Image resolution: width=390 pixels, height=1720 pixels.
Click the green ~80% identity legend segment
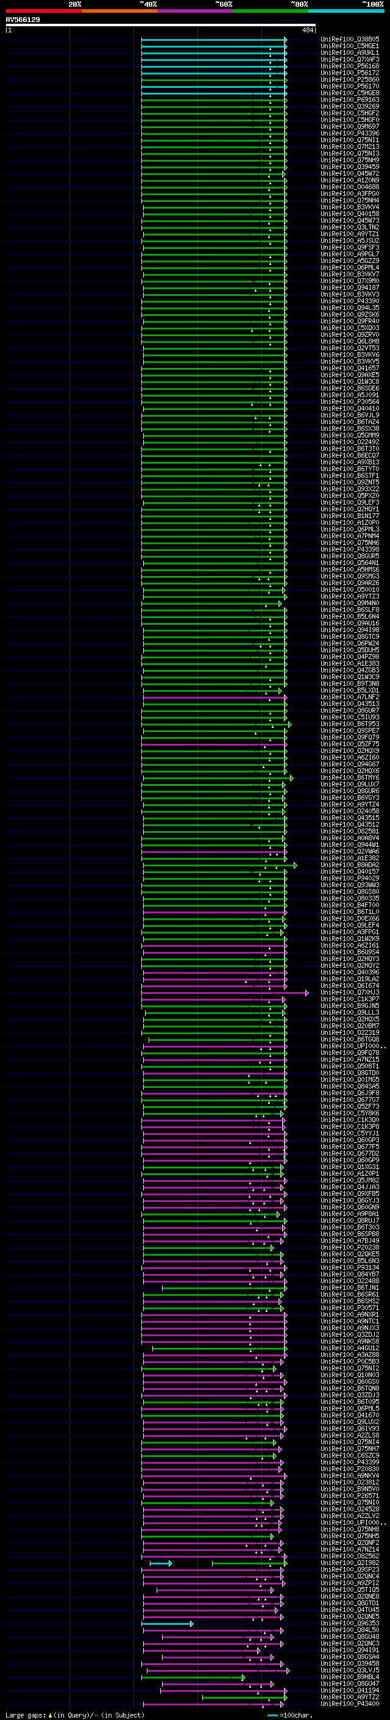tap(271, 11)
